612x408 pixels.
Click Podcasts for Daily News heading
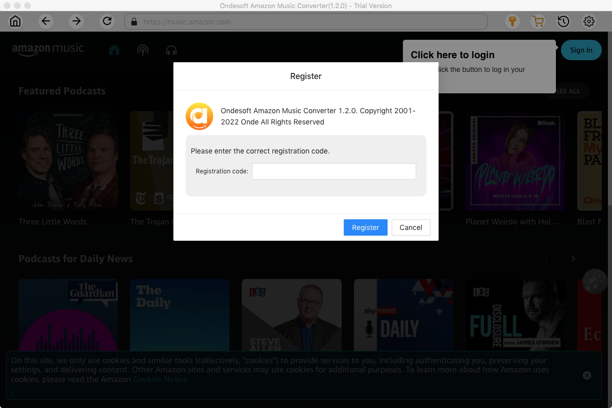[75, 259]
